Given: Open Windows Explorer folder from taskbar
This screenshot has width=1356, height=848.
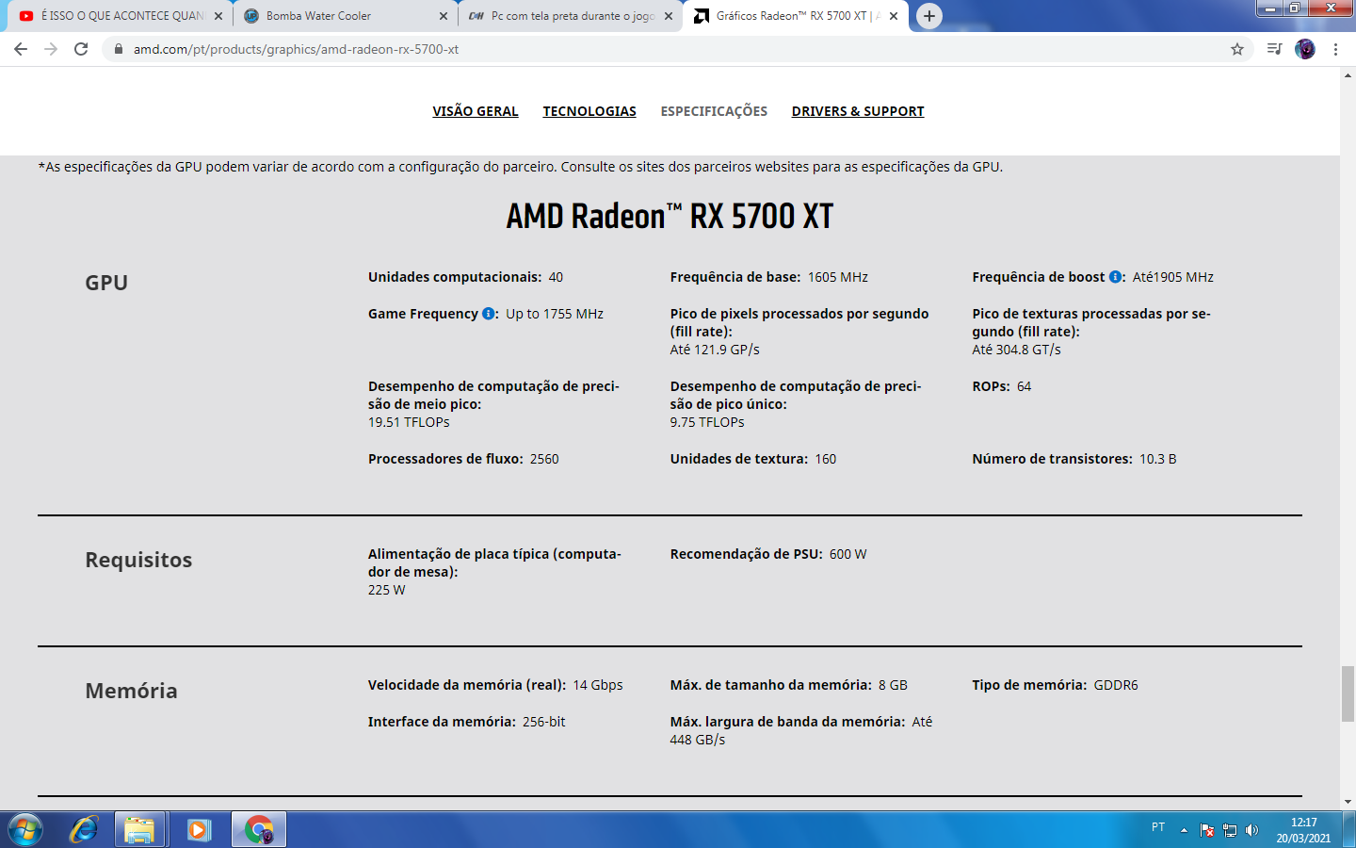Looking at the screenshot, I should pyautogui.click(x=139, y=830).
